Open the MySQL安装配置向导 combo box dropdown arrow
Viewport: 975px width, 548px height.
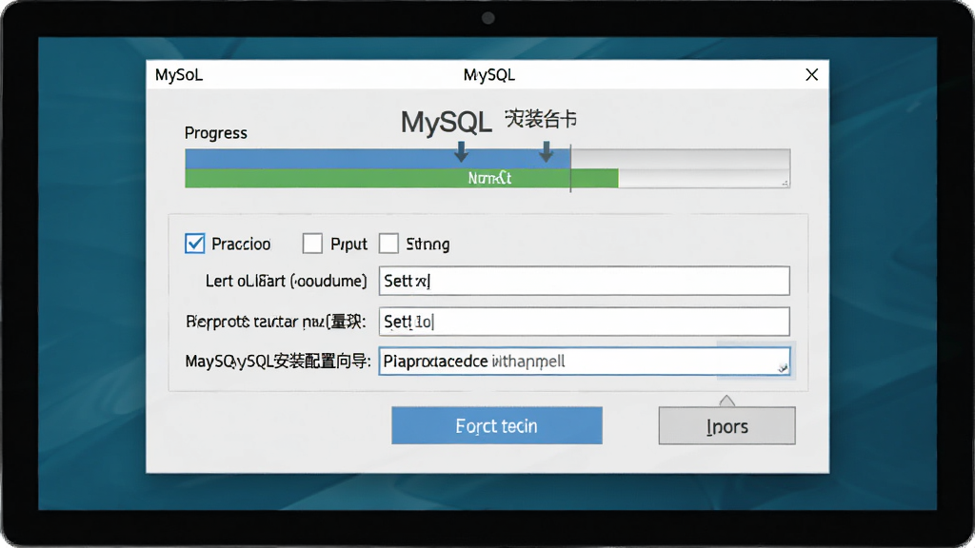783,368
